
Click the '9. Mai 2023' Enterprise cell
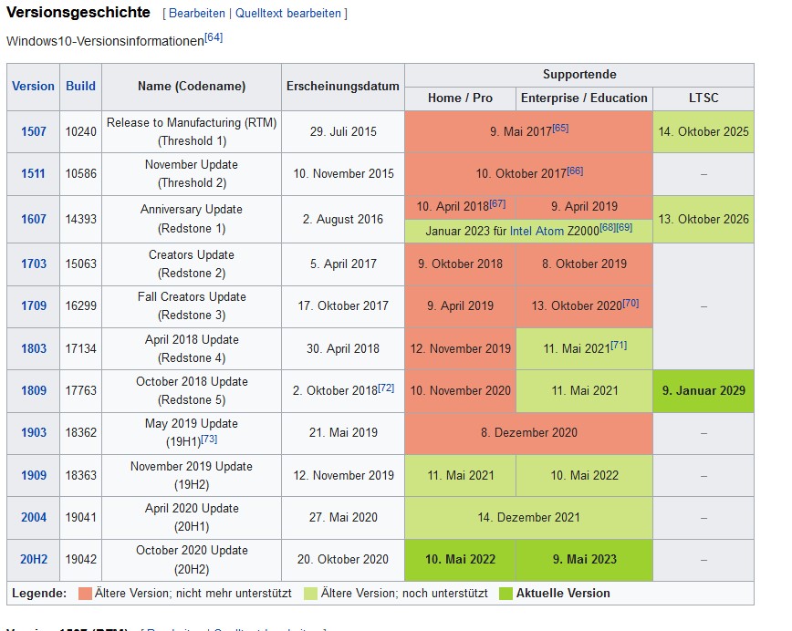(584, 559)
